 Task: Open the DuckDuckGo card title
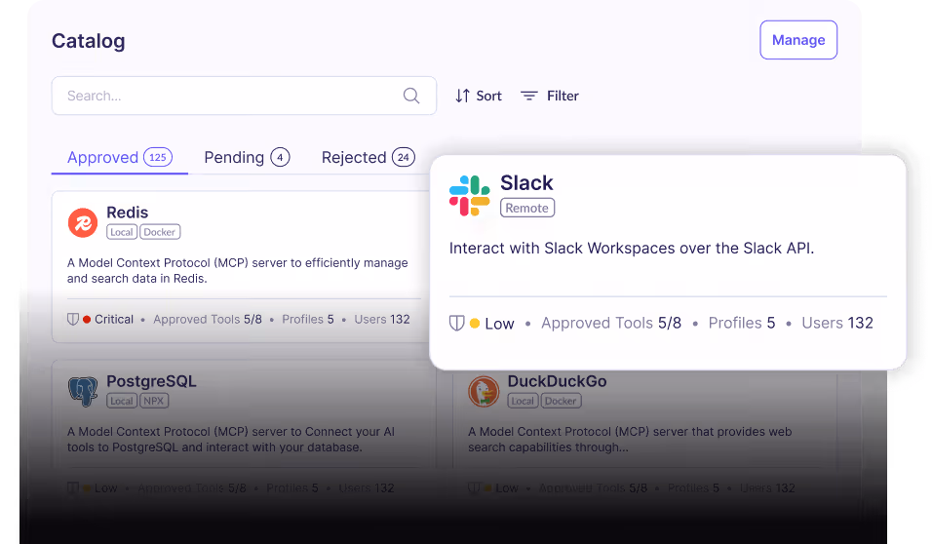click(x=557, y=381)
